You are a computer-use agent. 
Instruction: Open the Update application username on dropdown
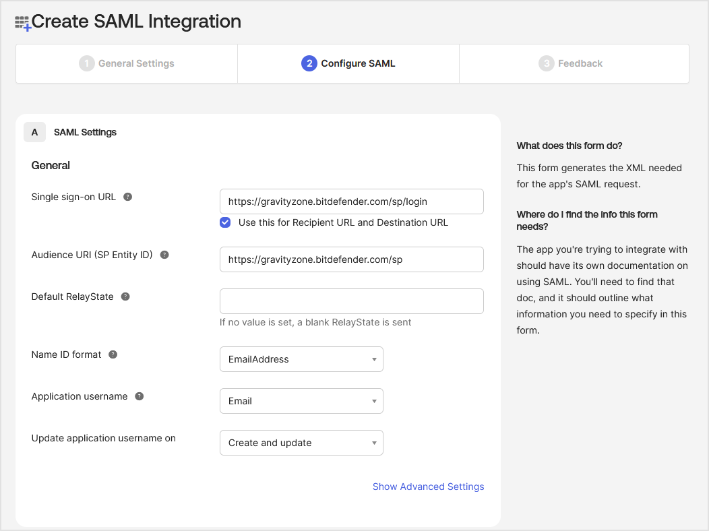click(302, 443)
